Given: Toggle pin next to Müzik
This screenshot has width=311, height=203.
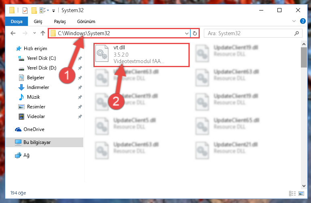Looking at the screenshot, I should 80,97.
